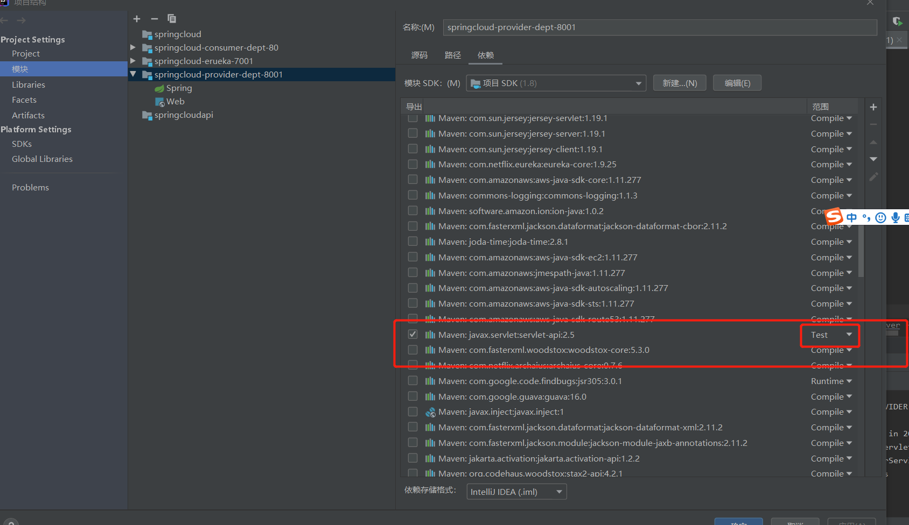Check export for jersey-servlet:1.19.1

412,118
